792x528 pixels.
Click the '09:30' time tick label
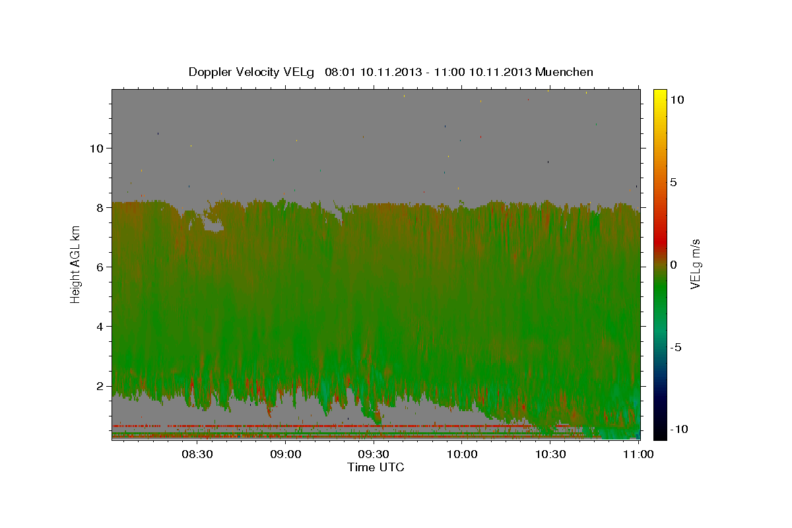(374, 454)
